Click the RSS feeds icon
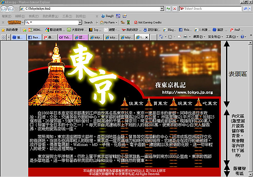The width and height of the screenshot is (253, 177). pos(170,37)
